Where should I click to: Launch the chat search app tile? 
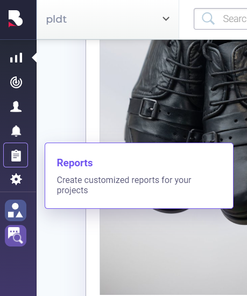[x=16, y=236]
